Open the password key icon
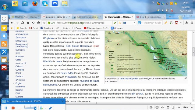Viewport: 195px width, 110px height. [x=166, y=23]
